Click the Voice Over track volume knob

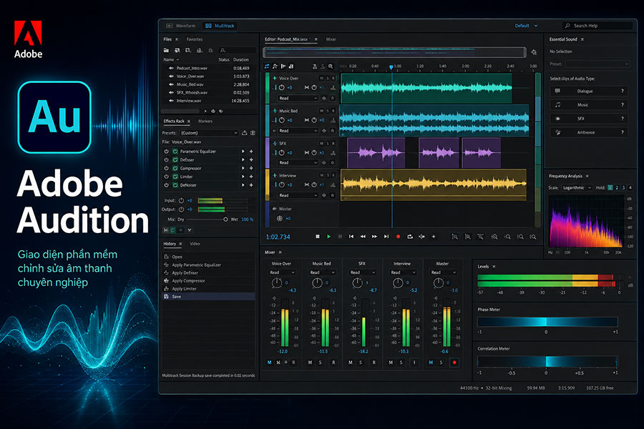pos(282,87)
